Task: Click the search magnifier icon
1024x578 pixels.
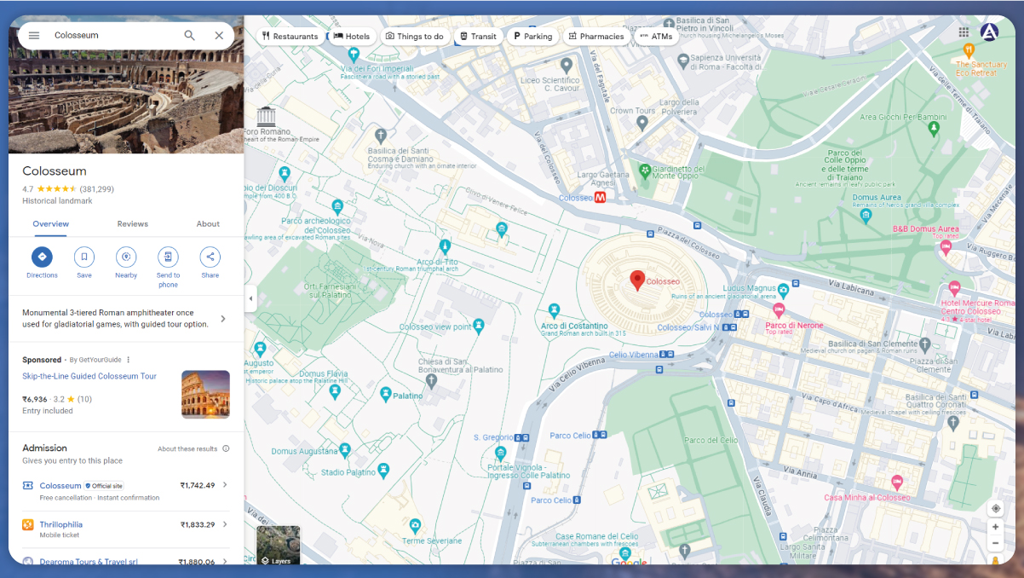Action: pos(189,36)
